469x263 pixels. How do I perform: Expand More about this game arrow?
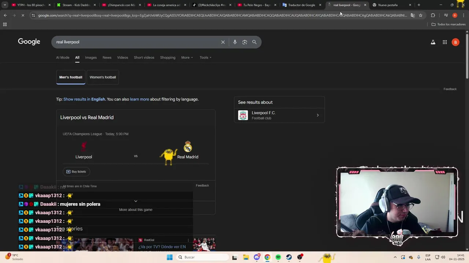136,201
